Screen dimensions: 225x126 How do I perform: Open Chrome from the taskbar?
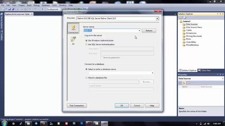[x=13, y=124]
